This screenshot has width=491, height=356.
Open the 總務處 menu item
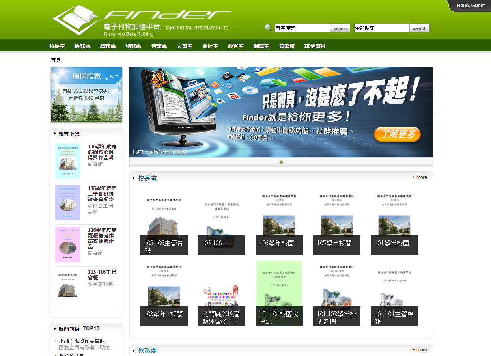(134, 46)
